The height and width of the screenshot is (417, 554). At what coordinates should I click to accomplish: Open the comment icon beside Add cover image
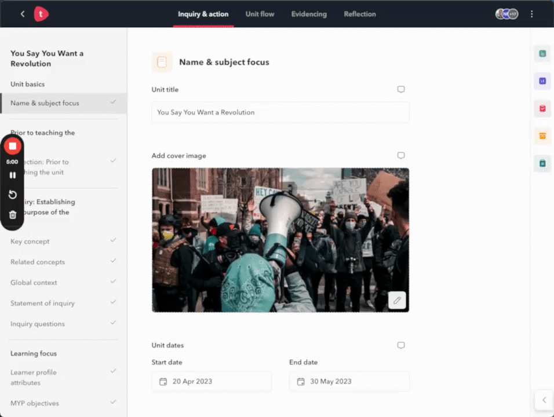[x=400, y=156]
